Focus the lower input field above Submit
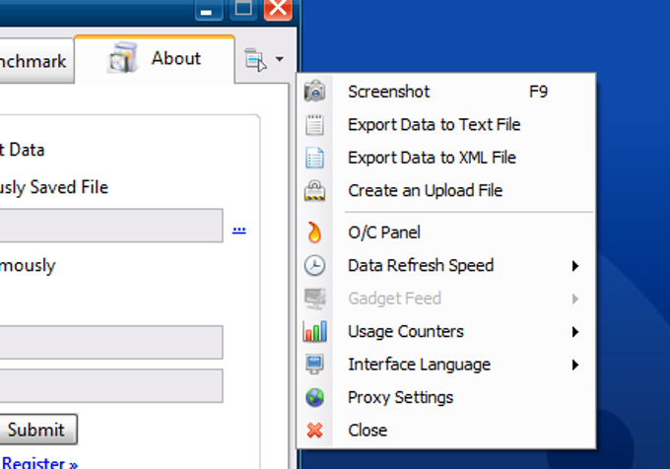This screenshot has height=469, width=670. click(111, 385)
